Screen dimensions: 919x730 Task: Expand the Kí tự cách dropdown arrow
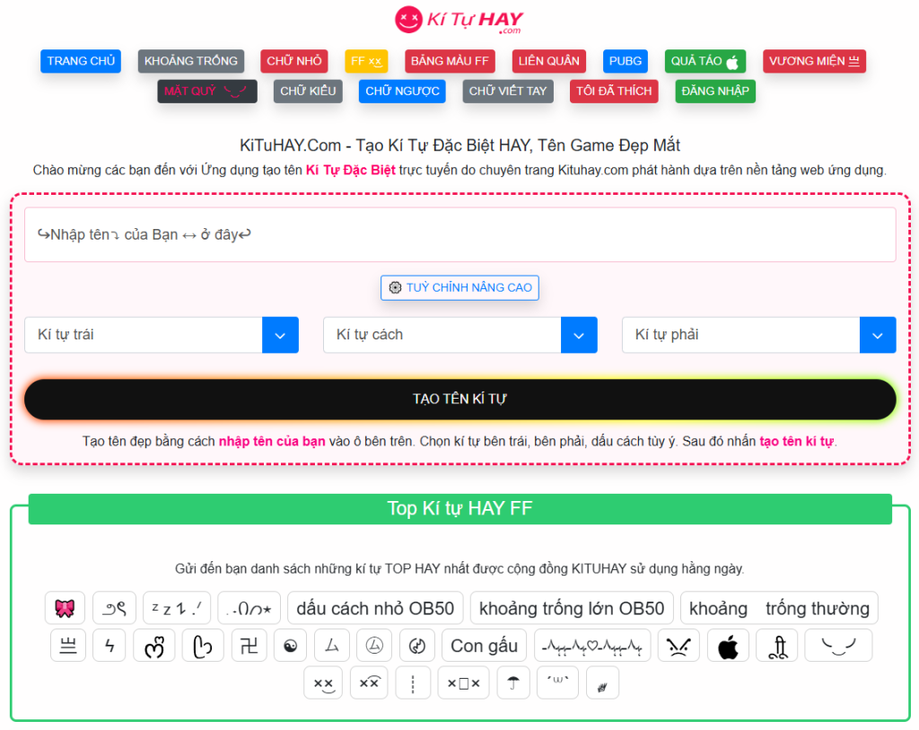click(579, 335)
